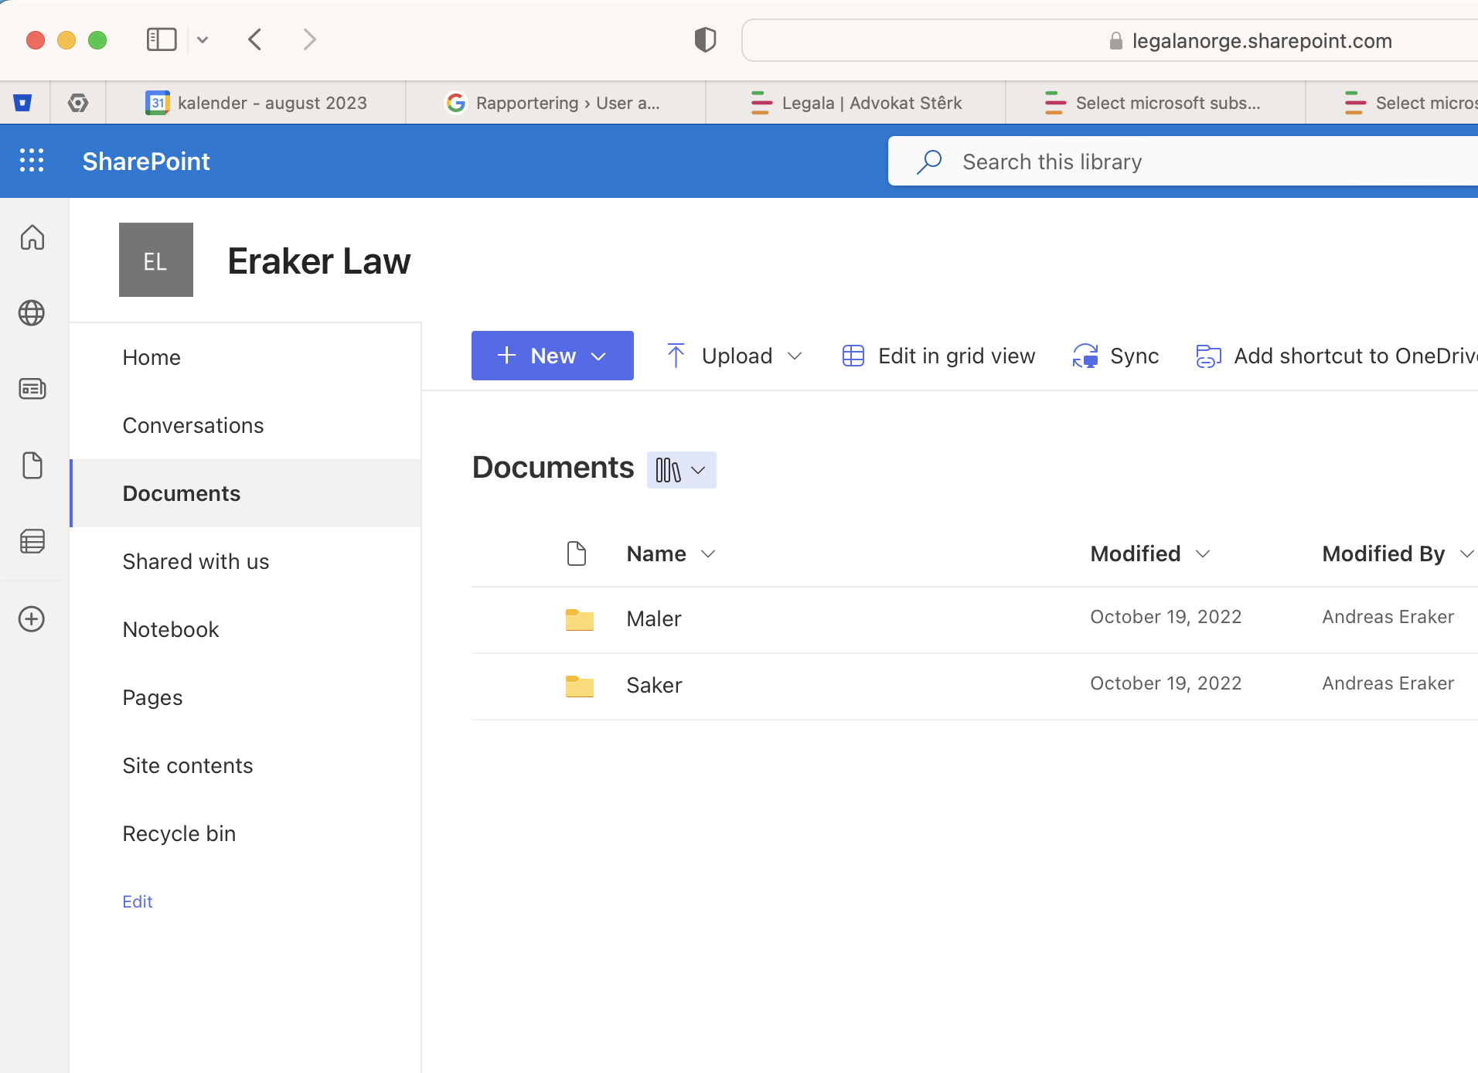The image size is (1478, 1073).
Task: Click Edit in grid view
Action: (938, 356)
